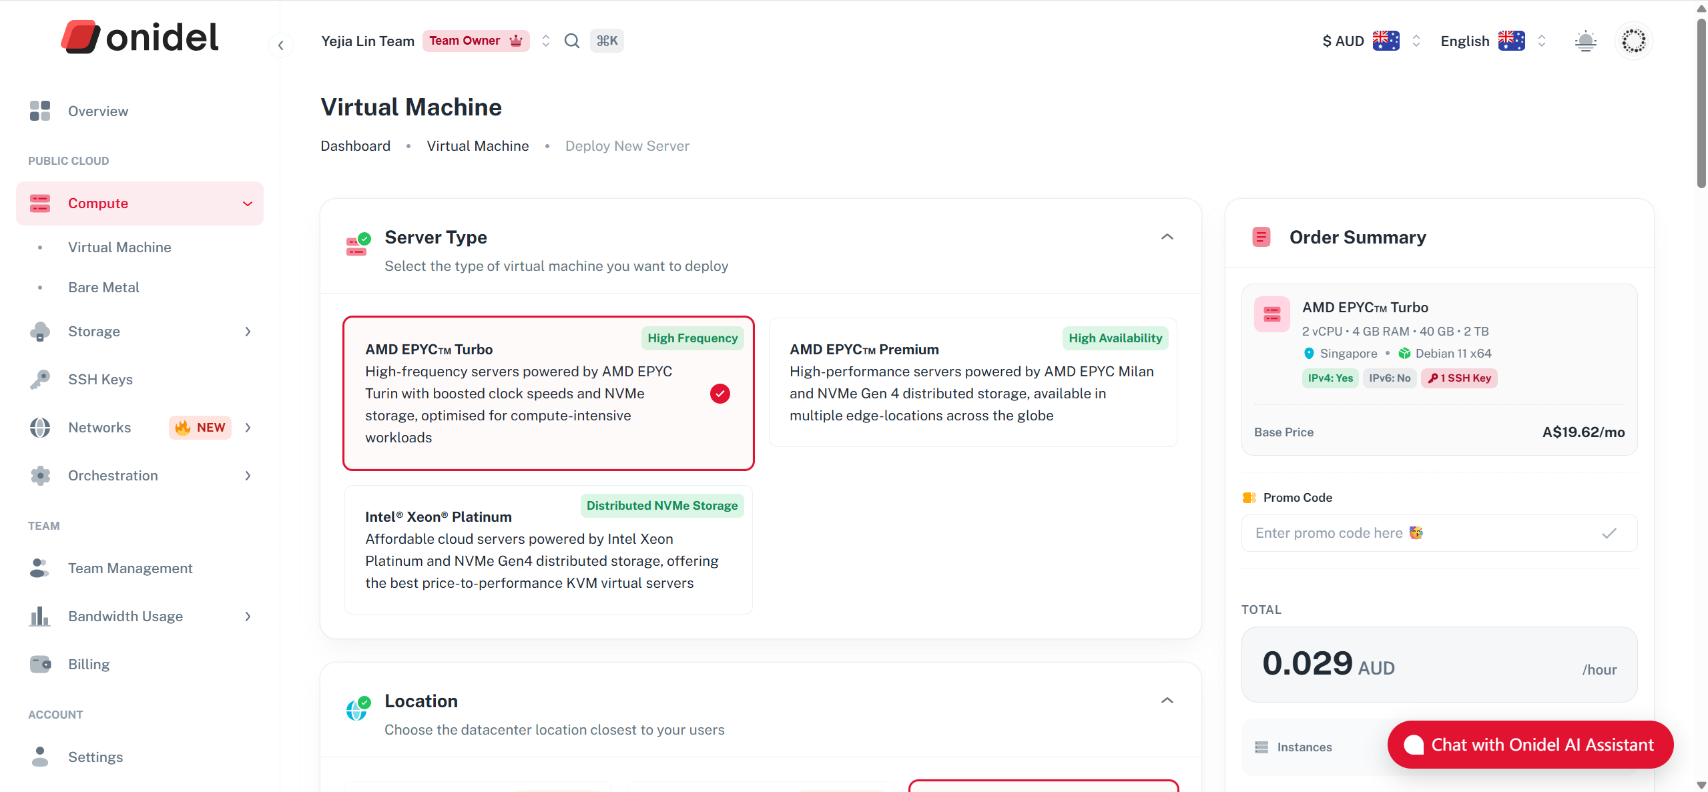
Task: Click the Settings person icon
Action: click(40, 757)
